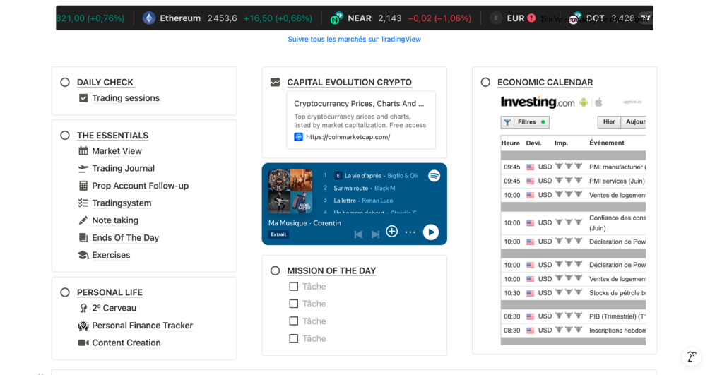710x375 pixels.
Task: Click the 2e Cerveau head icon
Action: click(83, 308)
